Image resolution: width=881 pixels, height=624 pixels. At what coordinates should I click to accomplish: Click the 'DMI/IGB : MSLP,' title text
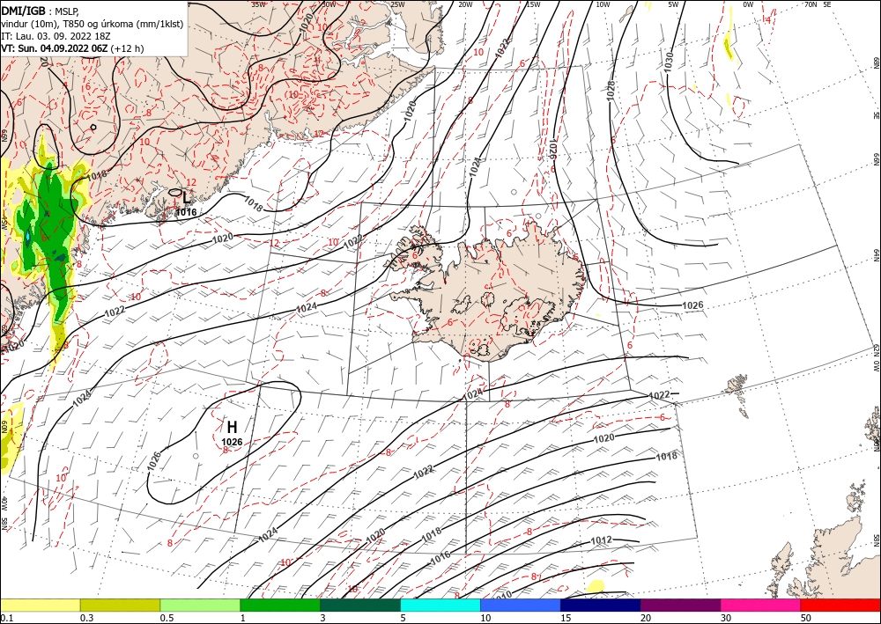point(41,10)
